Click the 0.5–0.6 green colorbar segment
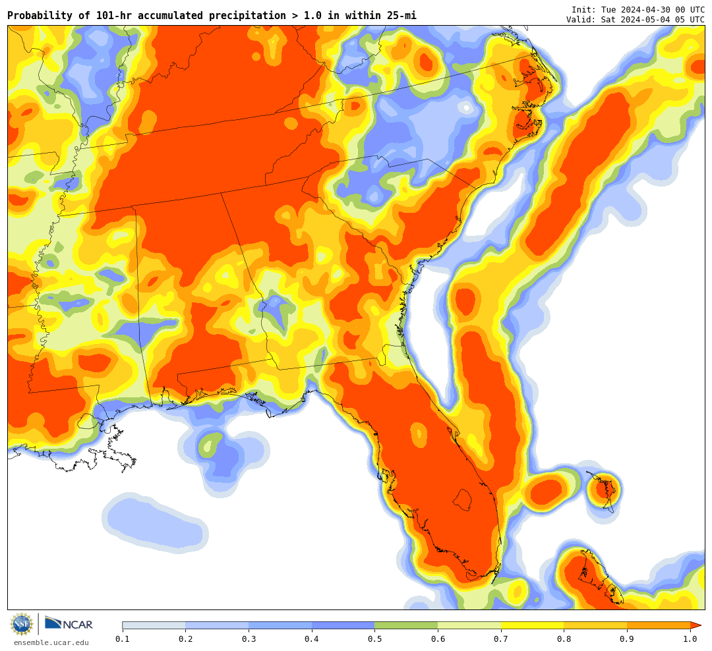The height and width of the screenshot is (651, 712). pos(406,625)
